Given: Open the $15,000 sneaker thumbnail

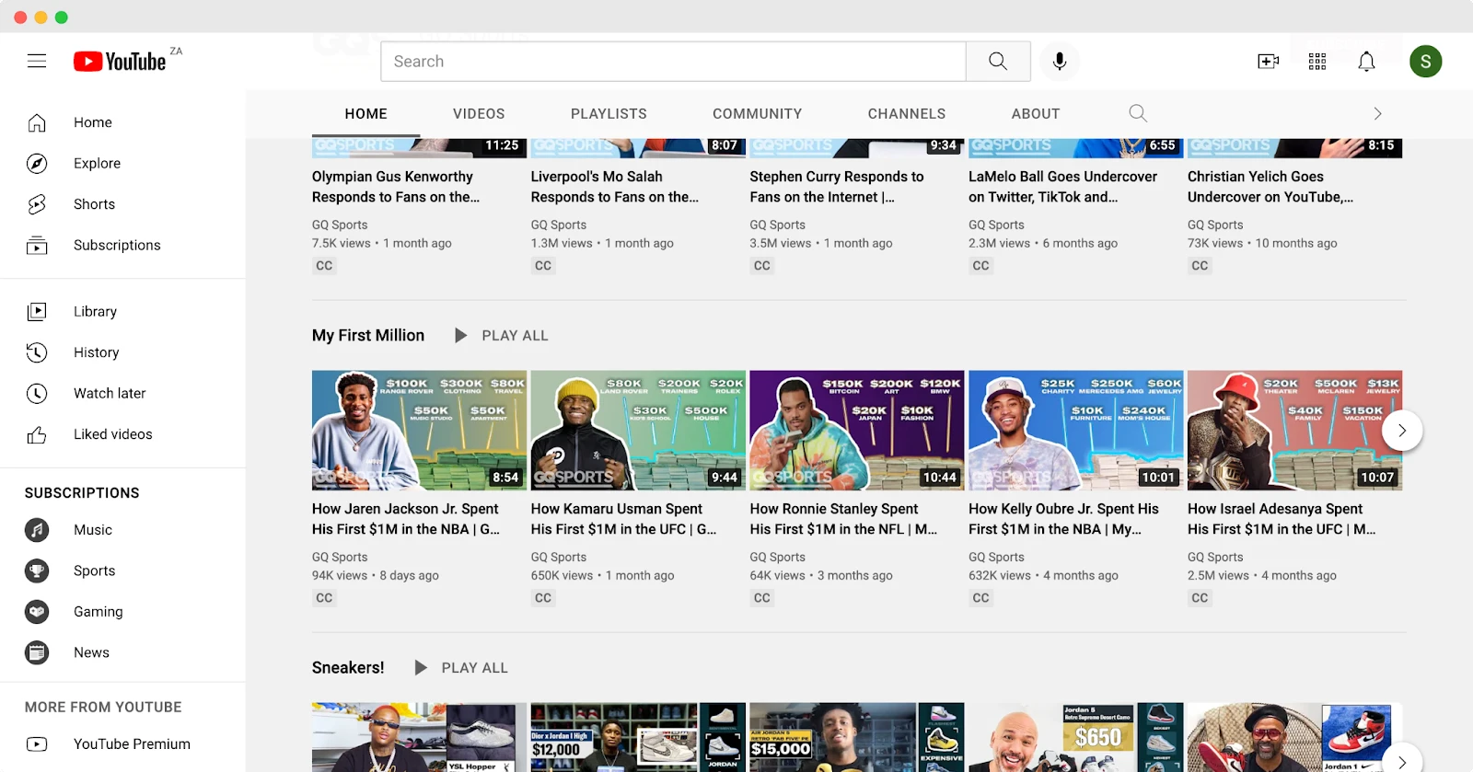Looking at the screenshot, I should (x=857, y=737).
